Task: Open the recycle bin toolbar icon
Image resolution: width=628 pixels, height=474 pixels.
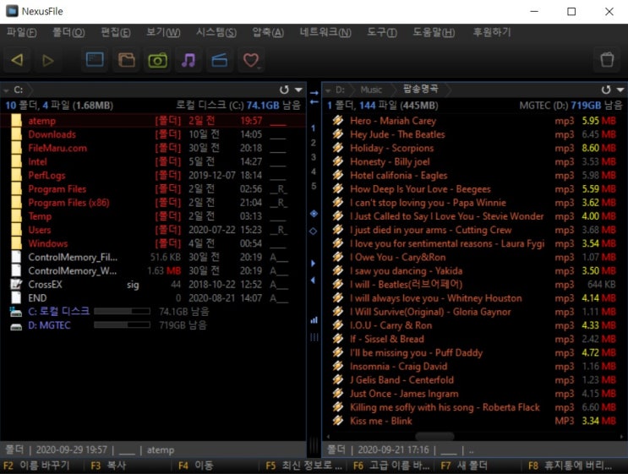Action: (607, 60)
